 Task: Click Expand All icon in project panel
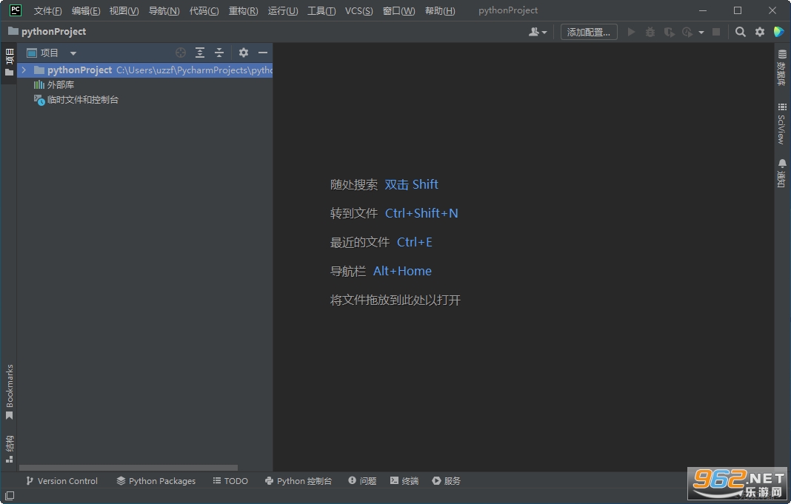[200, 53]
